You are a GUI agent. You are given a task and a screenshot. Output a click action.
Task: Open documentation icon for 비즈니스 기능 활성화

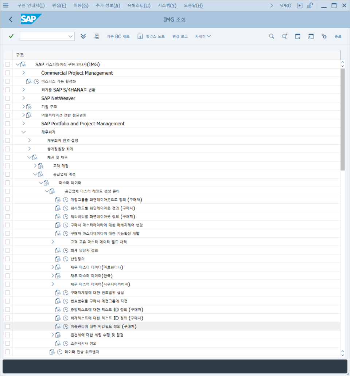tap(29, 81)
